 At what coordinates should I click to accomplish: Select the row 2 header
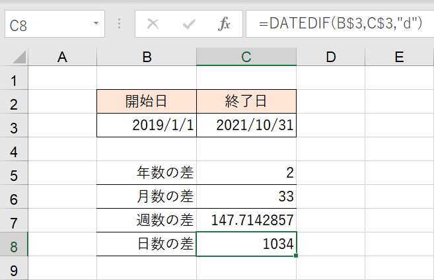click(14, 102)
